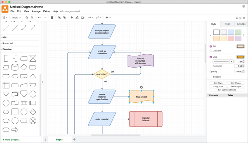Open the Help menu
The width and height of the screenshot is (248, 143).
point(55,11)
